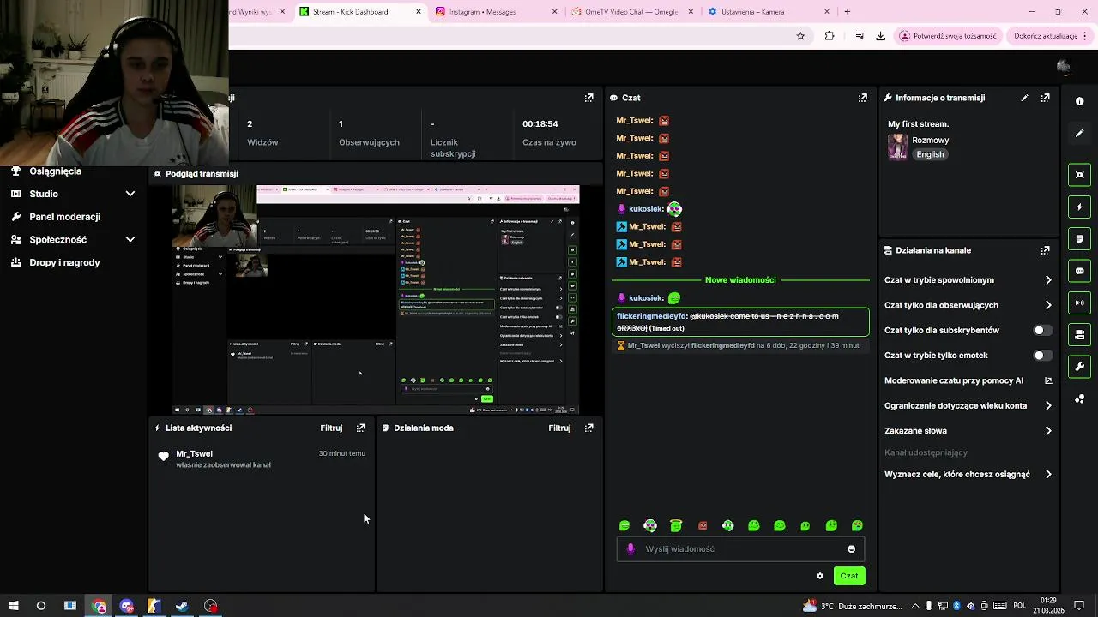The image size is (1098, 617).
Task: Click Potwierdź swoją tożsamość button
Action: [x=949, y=36]
